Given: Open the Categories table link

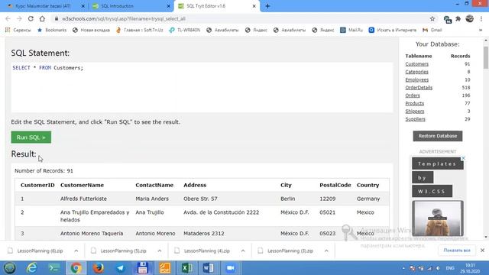Looking at the screenshot, I should tap(416, 72).
